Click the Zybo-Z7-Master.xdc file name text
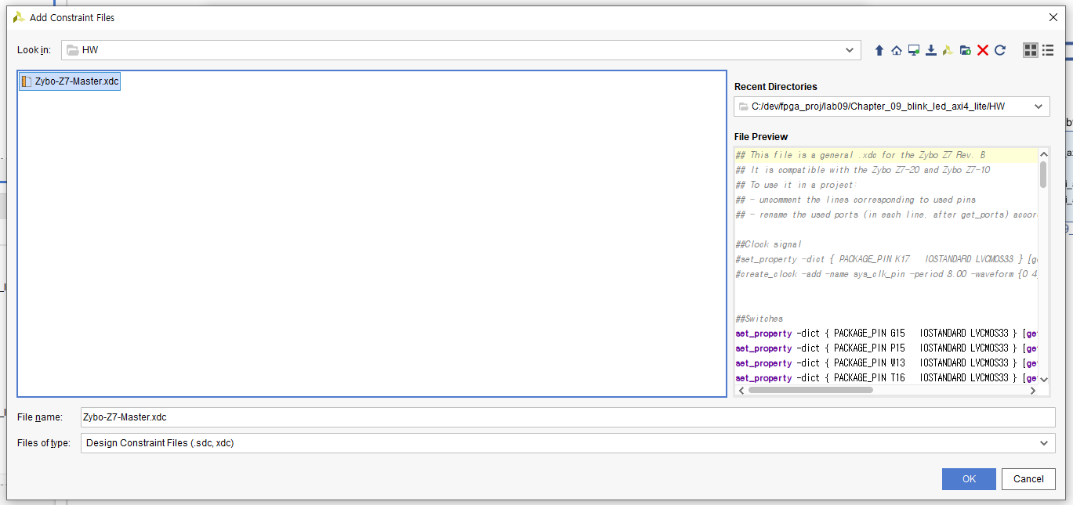Viewport: 1073px width, 505px height. click(x=77, y=81)
